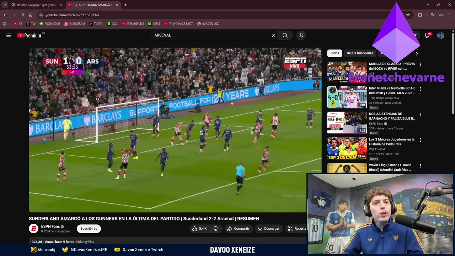Follow the #DisneyPlus hashtag link
Image resolution: width=455 pixels, height=256 pixels.
click(x=85, y=242)
